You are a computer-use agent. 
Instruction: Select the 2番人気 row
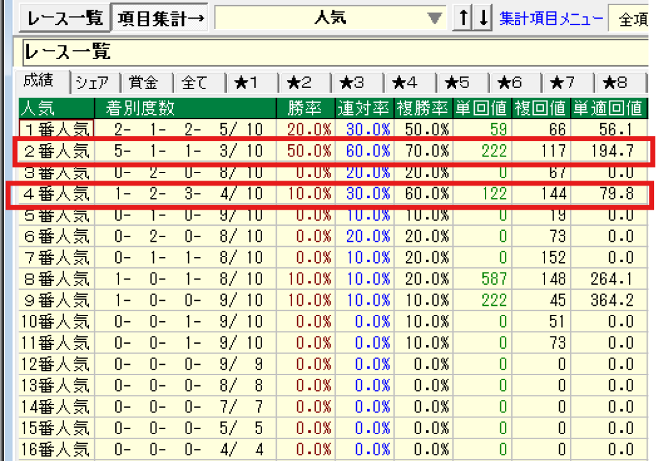(57, 151)
